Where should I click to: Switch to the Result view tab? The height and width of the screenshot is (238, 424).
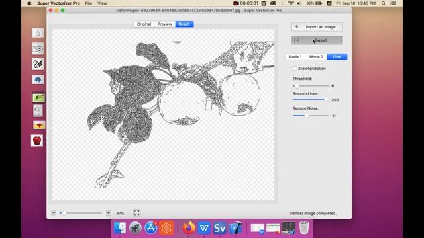click(x=184, y=24)
